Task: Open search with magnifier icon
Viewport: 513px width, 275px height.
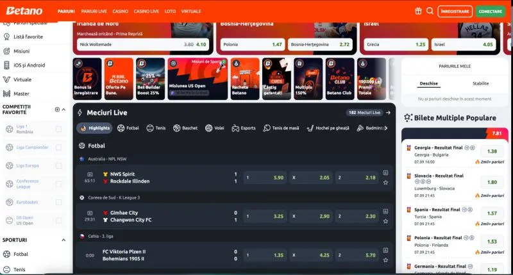Action: click(x=430, y=11)
